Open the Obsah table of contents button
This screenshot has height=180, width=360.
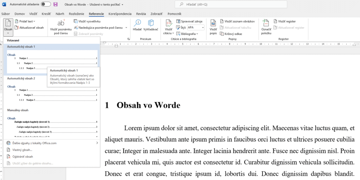[8, 27]
